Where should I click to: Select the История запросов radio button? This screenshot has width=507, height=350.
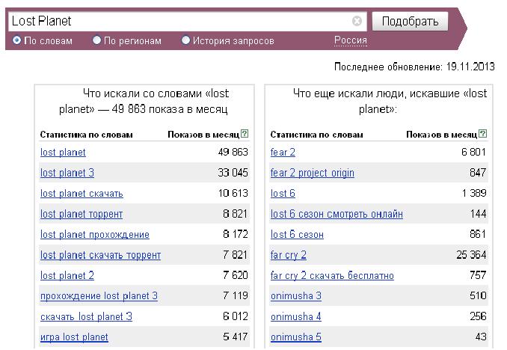pyautogui.click(x=185, y=40)
